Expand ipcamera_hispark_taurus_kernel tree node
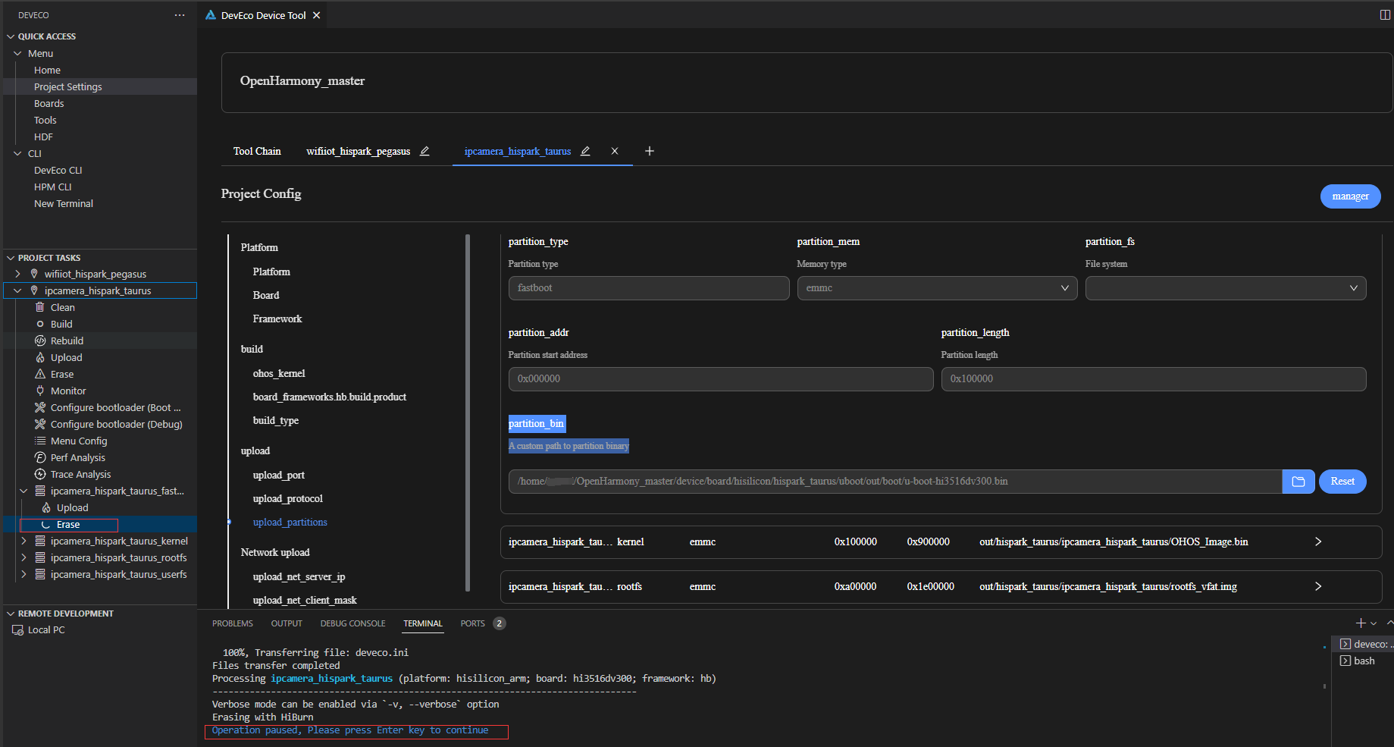The image size is (1394, 747). [x=23, y=541]
